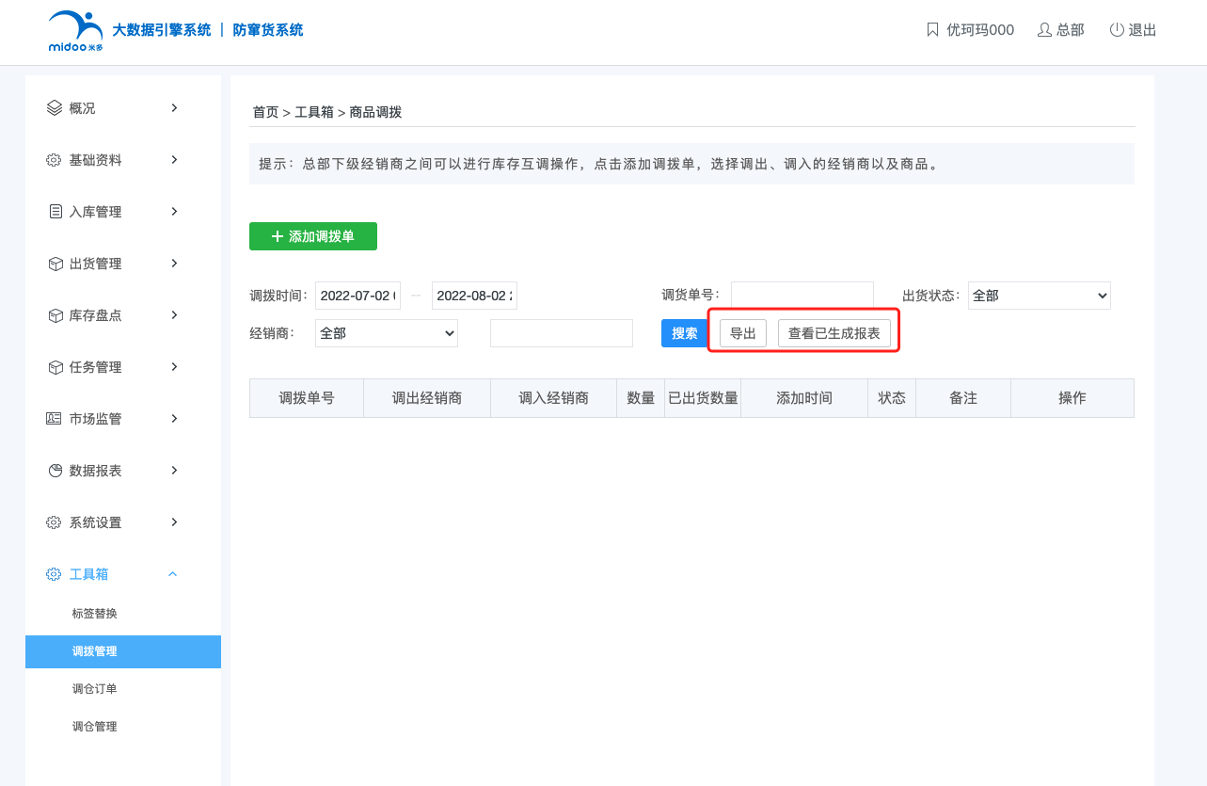Viewport: 1207px width, 786px height.
Task: Expand the 基础资料 menu chevron
Action: click(174, 160)
